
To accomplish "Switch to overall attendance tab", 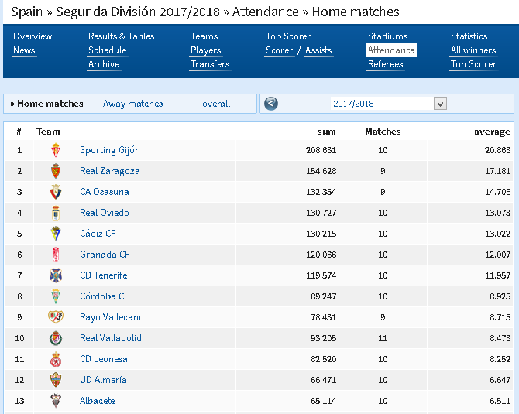I will pyautogui.click(x=216, y=104).
